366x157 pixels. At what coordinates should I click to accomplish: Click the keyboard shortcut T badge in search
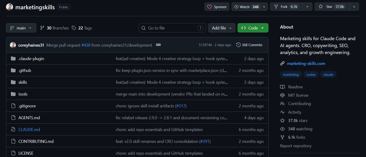click(201, 28)
